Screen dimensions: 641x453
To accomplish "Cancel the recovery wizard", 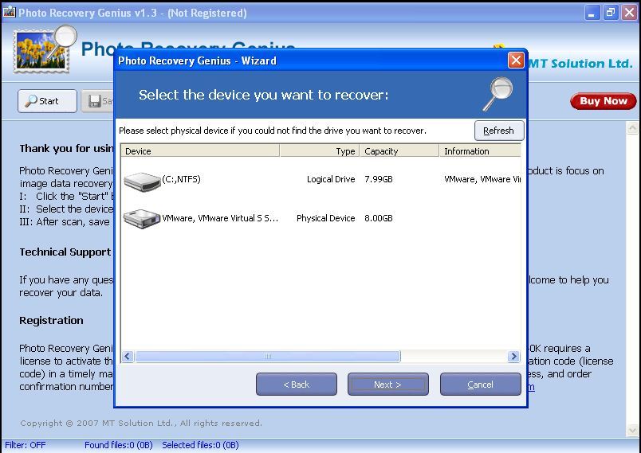I will pyautogui.click(x=480, y=385).
